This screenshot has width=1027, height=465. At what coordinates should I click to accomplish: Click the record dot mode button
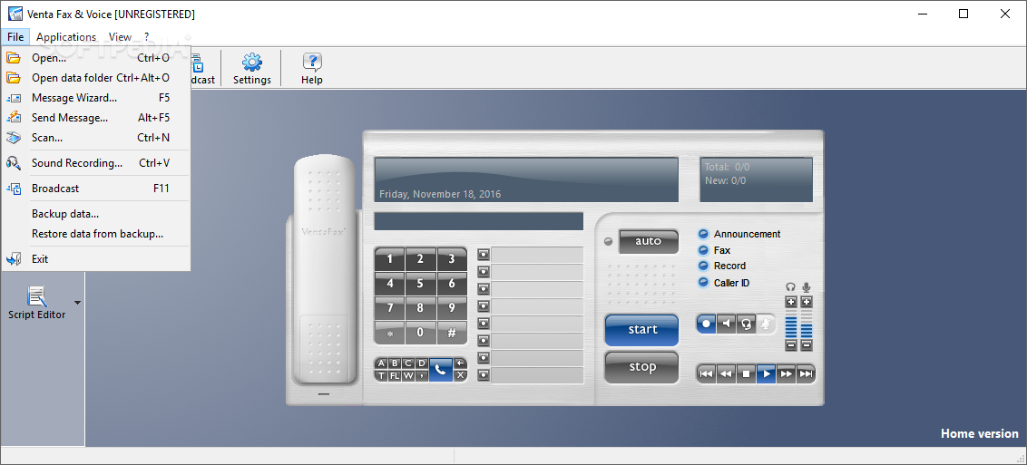click(x=706, y=323)
